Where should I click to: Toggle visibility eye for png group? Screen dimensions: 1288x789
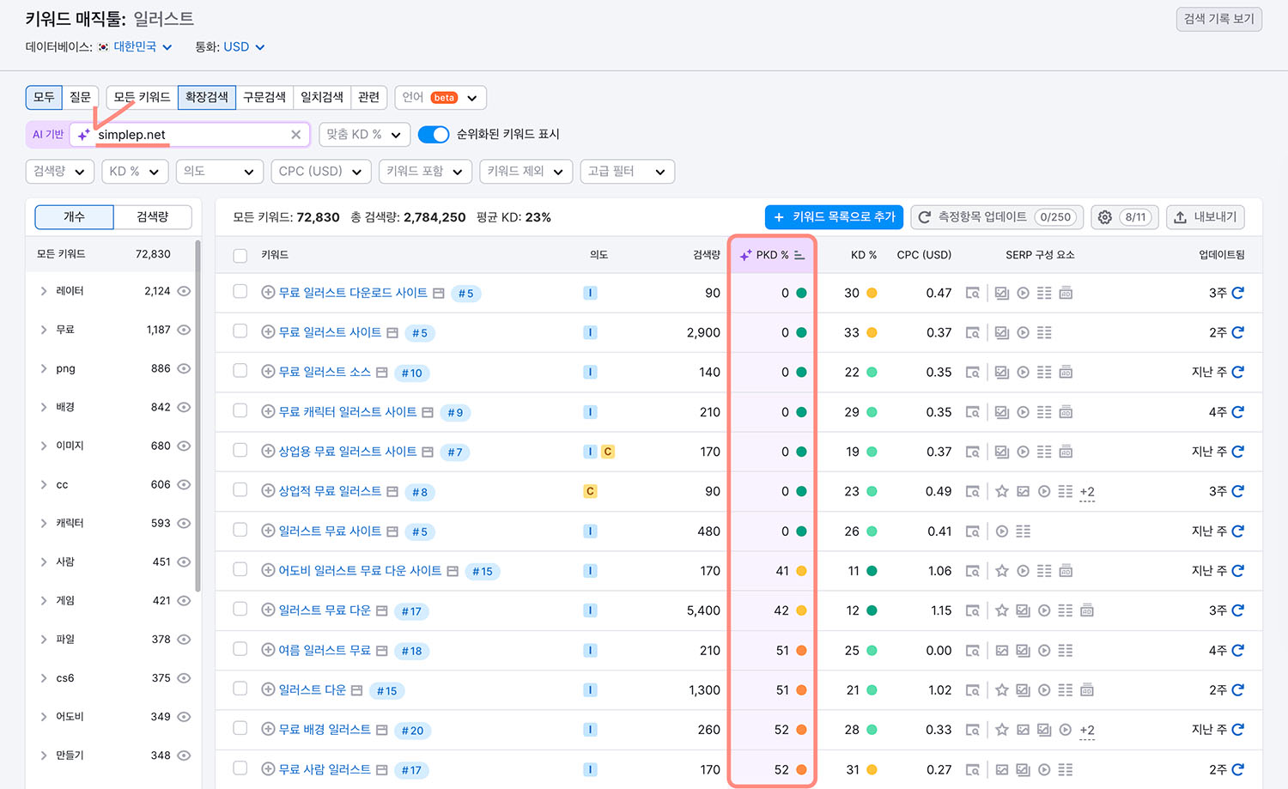click(184, 368)
